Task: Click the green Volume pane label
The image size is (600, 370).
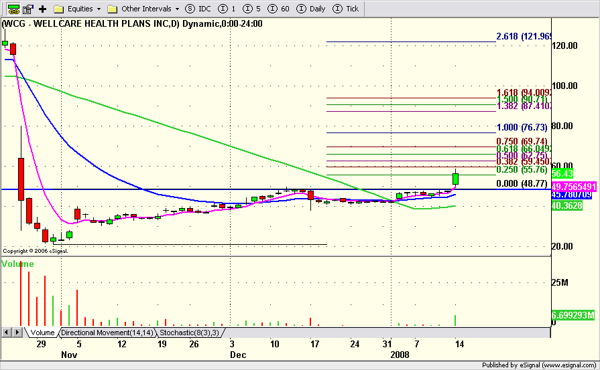Action: tap(17, 264)
